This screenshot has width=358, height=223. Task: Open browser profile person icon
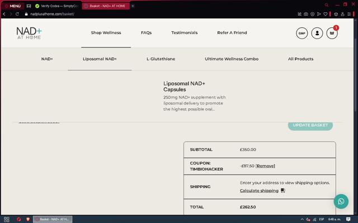pyautogui.click(x=342, y=14)
